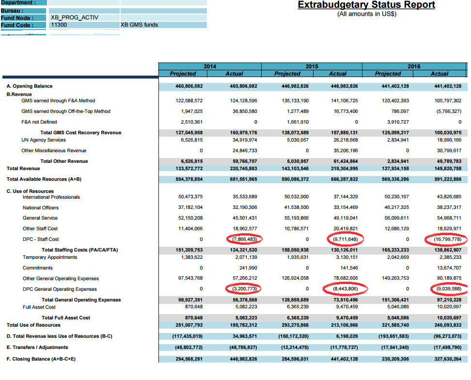Click the Total GMS Cost Recovery Revenue label

[80, 132]
